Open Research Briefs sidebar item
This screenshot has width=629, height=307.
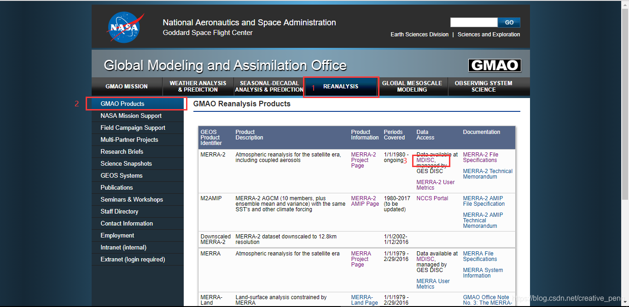(x=138, y=151)
